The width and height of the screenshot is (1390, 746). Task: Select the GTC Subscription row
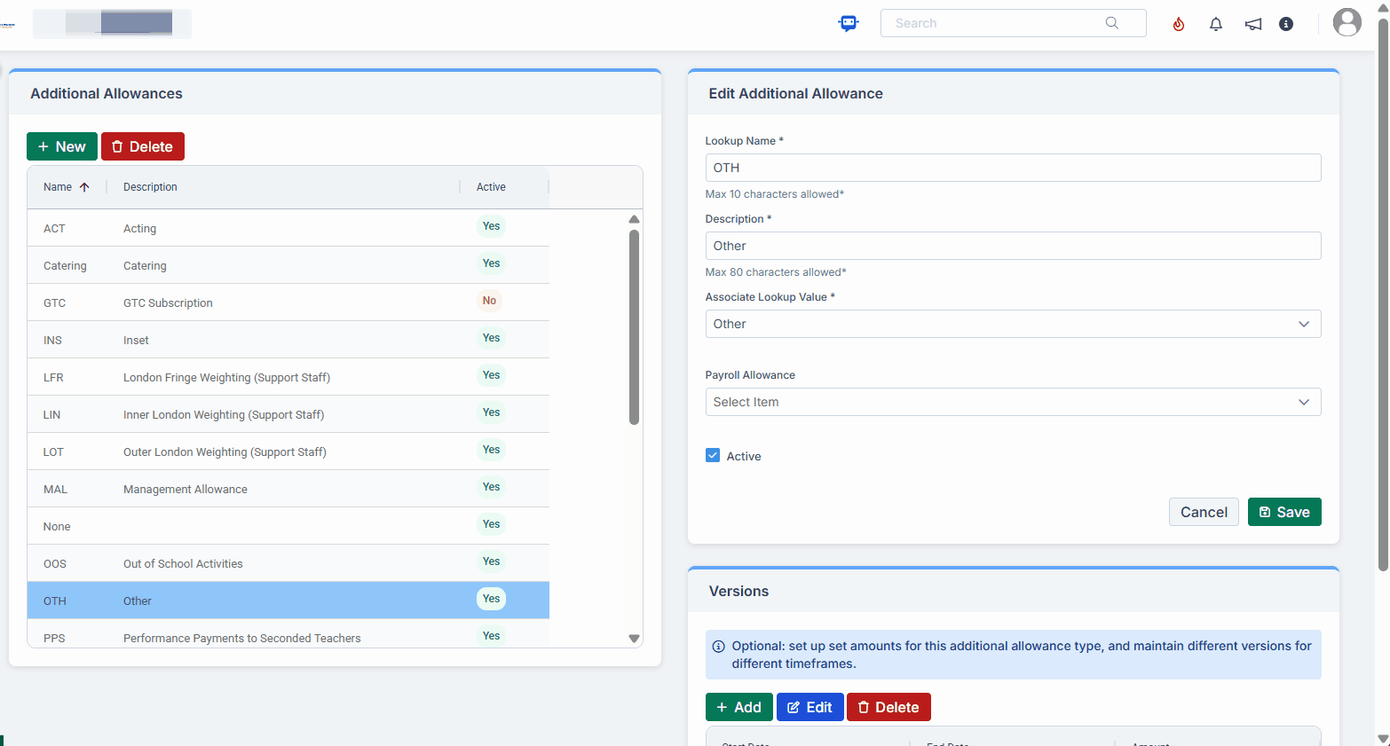point(288,302)
